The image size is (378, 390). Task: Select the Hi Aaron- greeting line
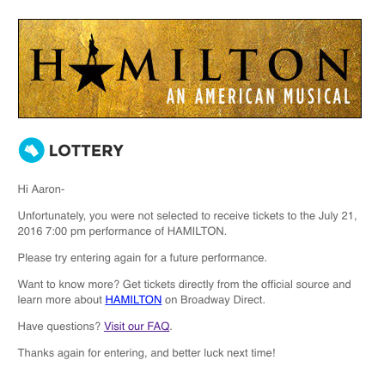(x=41, y=189)
